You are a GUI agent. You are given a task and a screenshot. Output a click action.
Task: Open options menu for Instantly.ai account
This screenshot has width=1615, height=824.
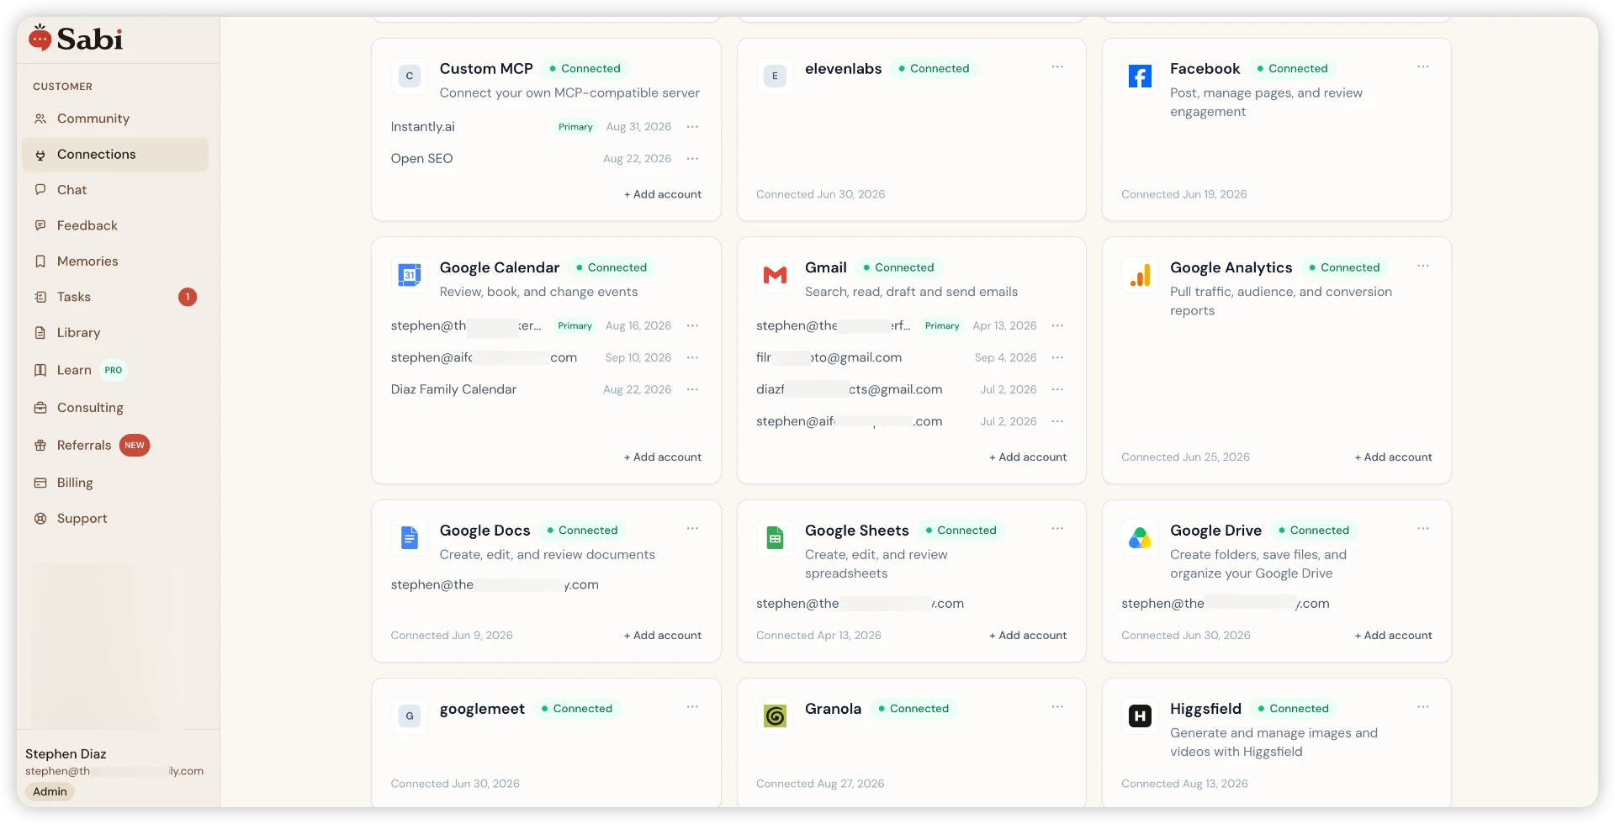(x=692, y=127)
